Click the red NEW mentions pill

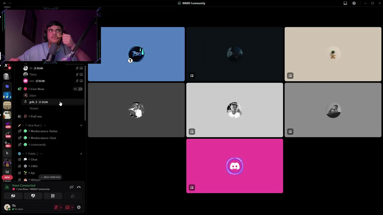(x=7, y=177)
